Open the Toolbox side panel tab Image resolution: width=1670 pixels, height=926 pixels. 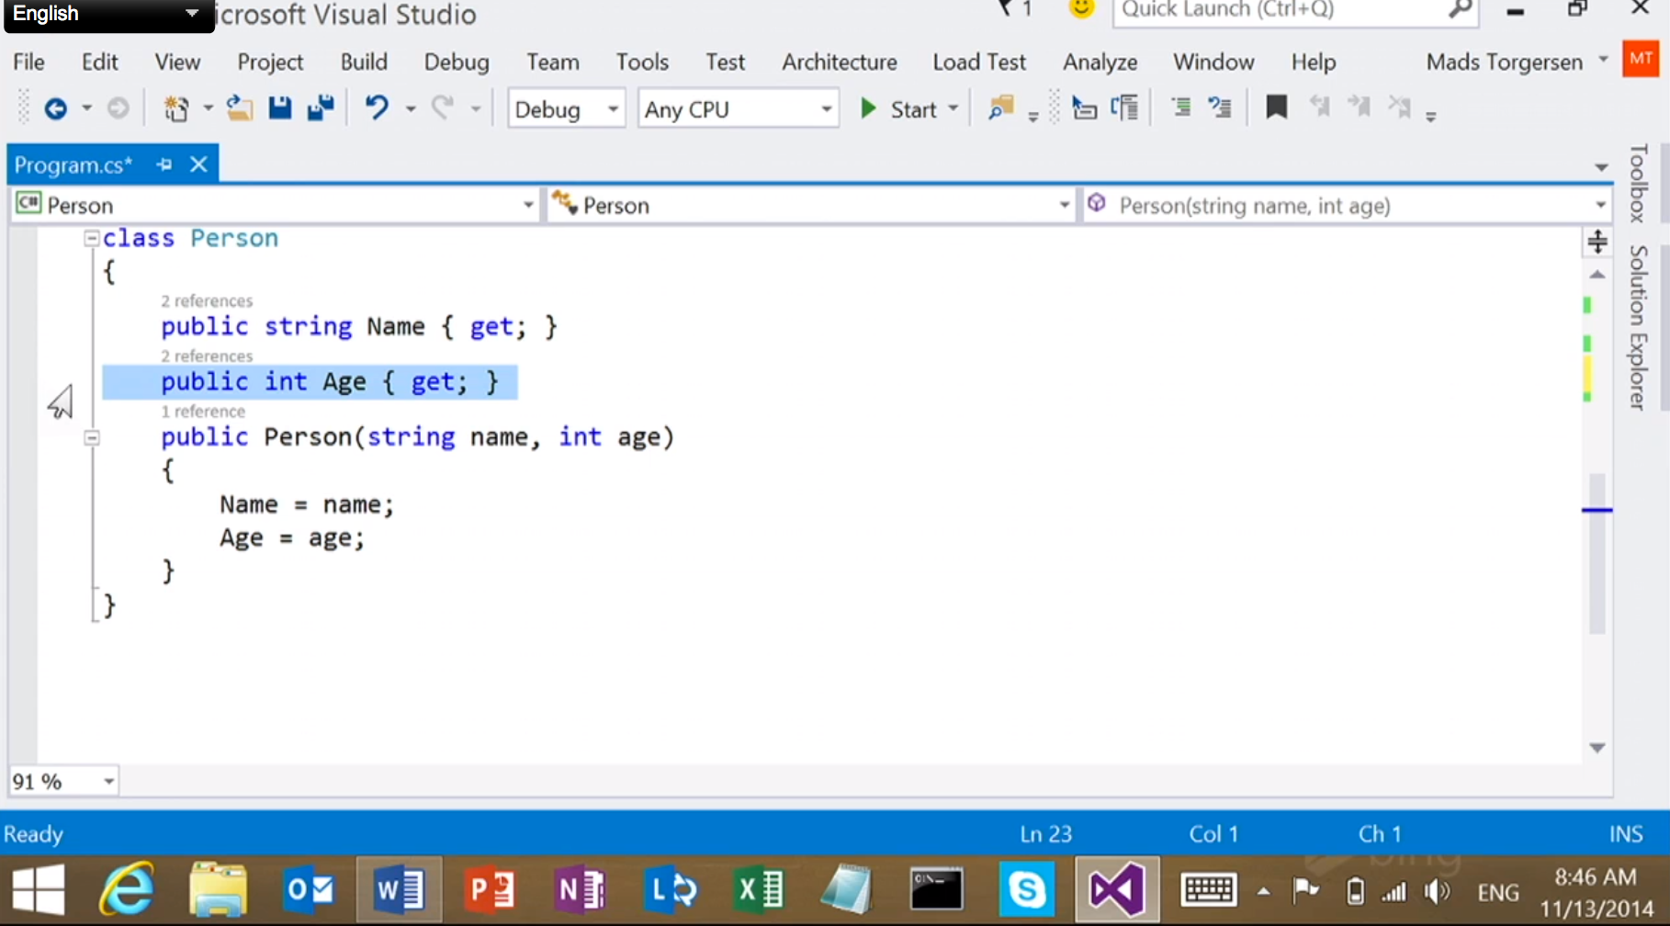[x=1638, y=183]
